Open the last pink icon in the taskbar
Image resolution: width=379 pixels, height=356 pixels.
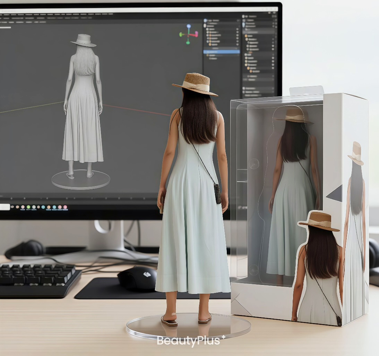pos(64,207)
